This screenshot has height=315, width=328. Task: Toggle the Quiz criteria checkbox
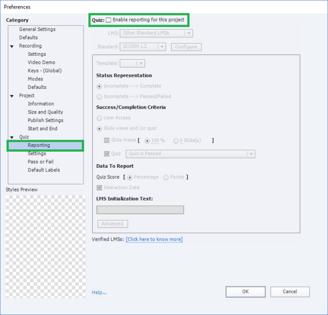(106, 154)
